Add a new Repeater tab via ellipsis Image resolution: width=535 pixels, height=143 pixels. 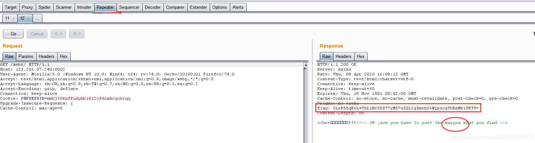click(37, 18)
